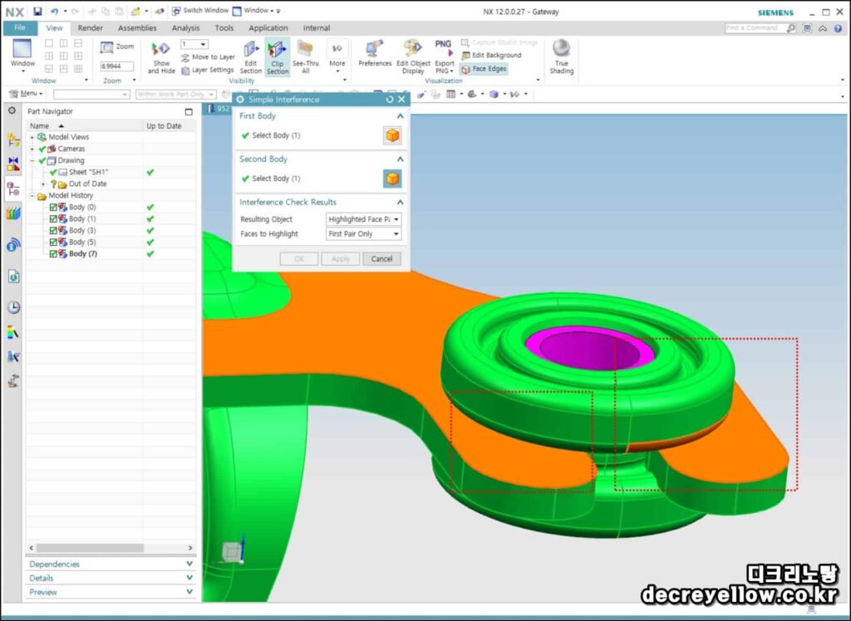Viewport: 851px width, 621px height.
Task: Open the Window layout ribbon button
Action: 22,56
